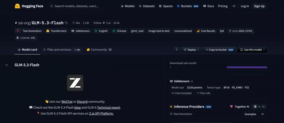Open the Chat template link

point(181,93)
